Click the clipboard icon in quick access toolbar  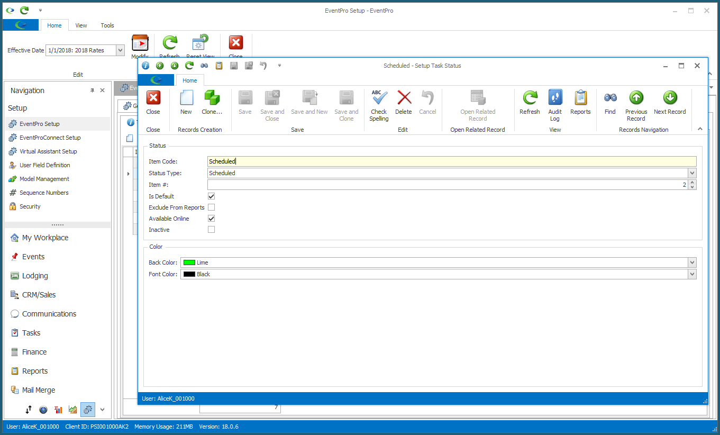pyautogui.click(x=219, y=66)
